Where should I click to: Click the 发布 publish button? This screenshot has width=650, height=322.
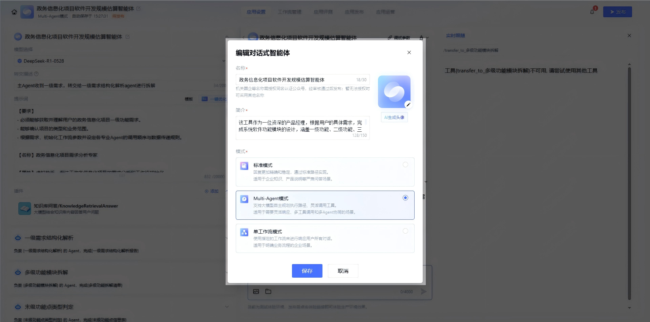tap(617, 12)
